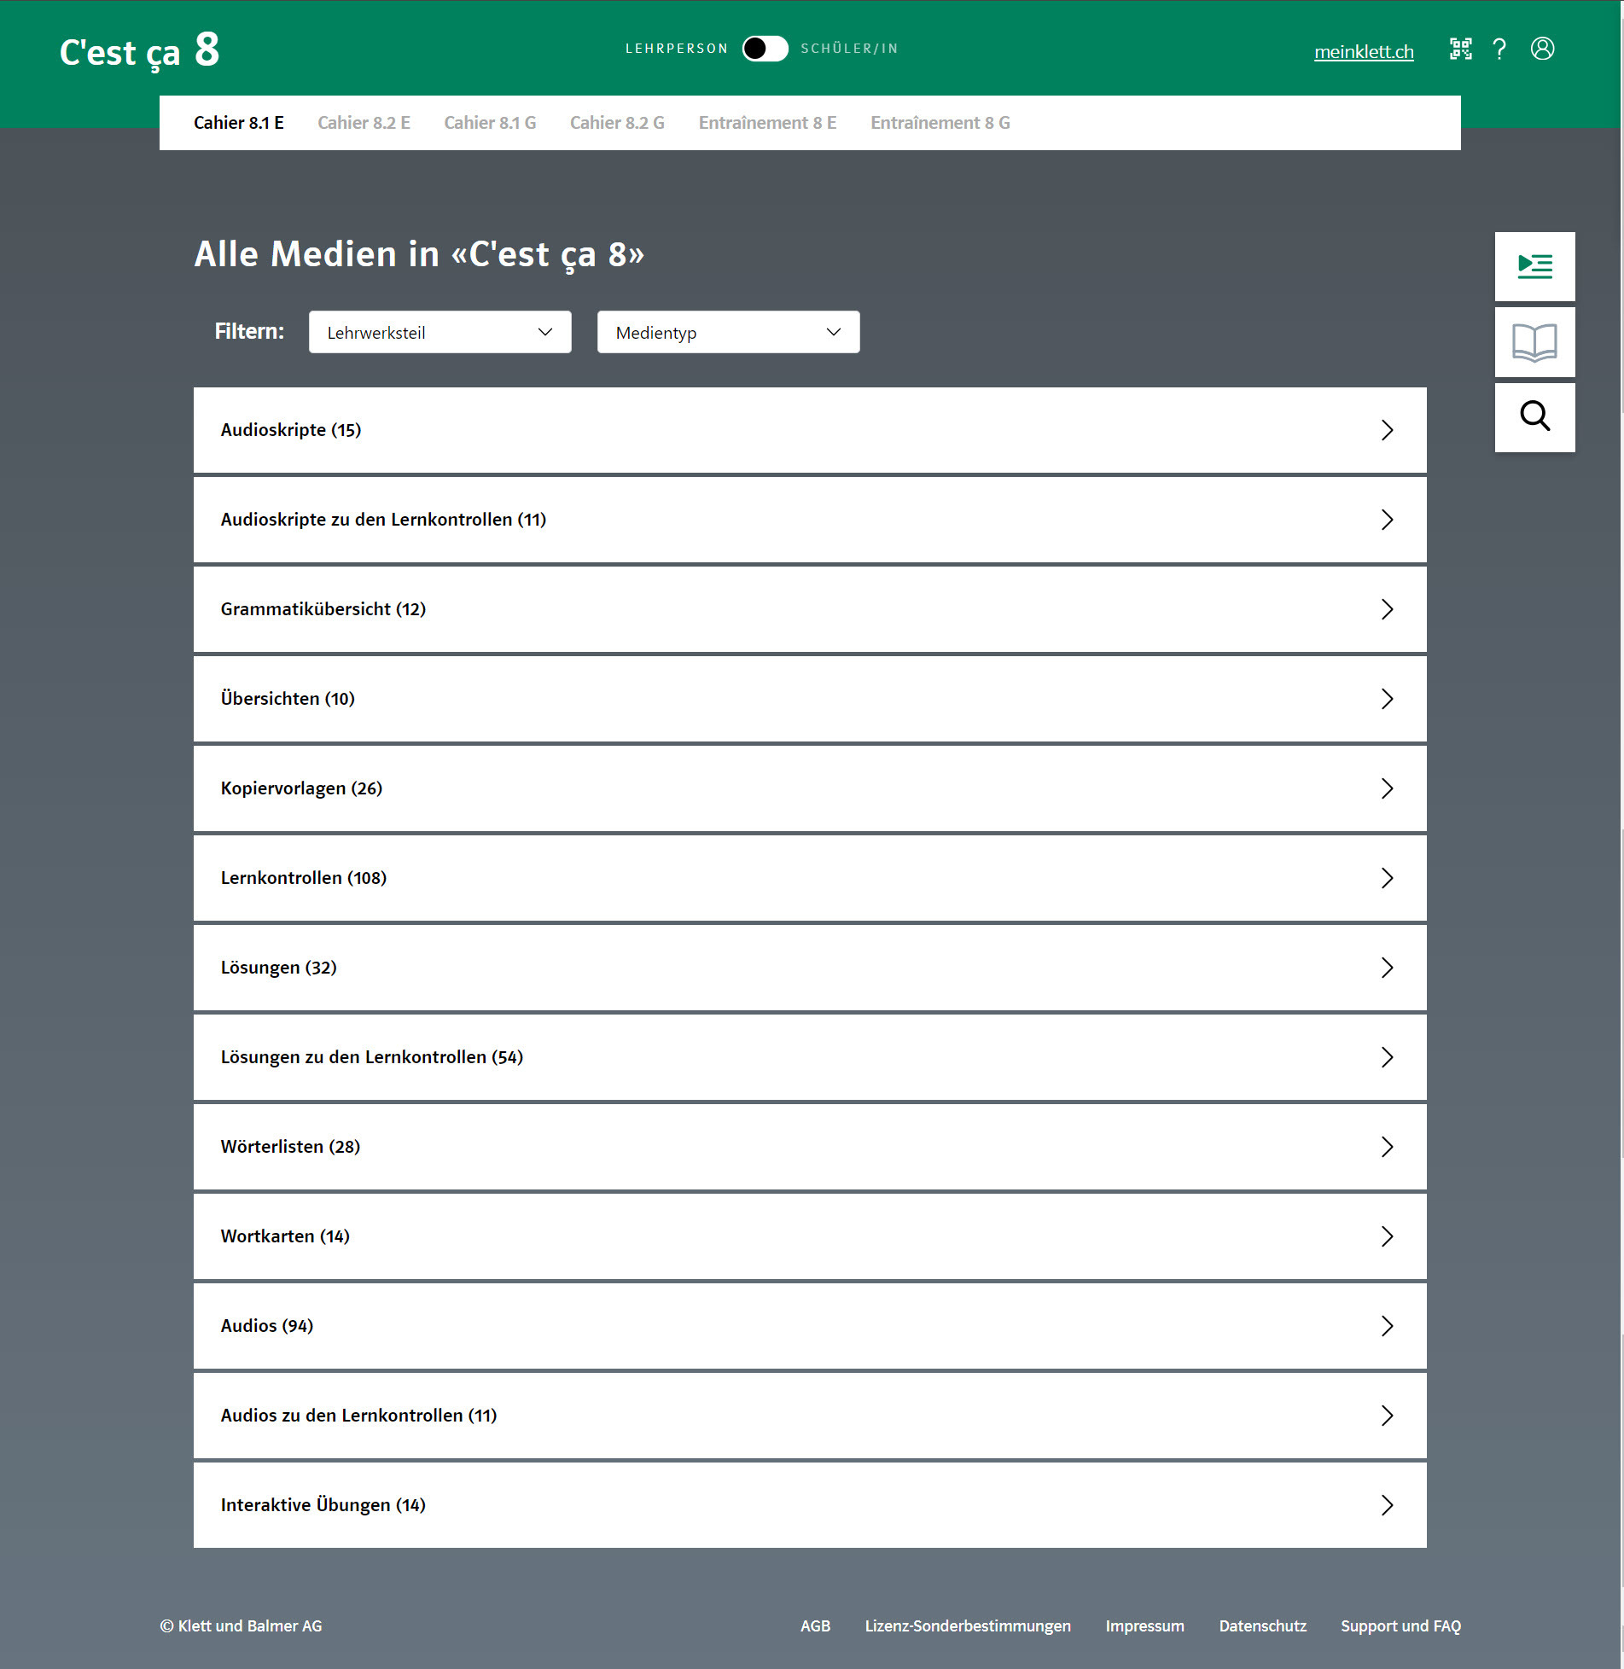Toggle Lehrperson/Schüler/in switch
The width and height of the screenshot is (1624, 1669).
[x=765, y=49]
